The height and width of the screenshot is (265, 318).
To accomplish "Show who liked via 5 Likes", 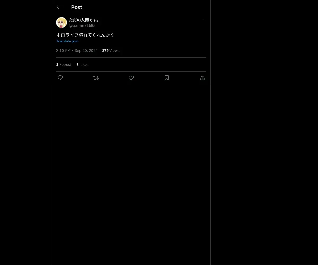I will tap(82, 64).
